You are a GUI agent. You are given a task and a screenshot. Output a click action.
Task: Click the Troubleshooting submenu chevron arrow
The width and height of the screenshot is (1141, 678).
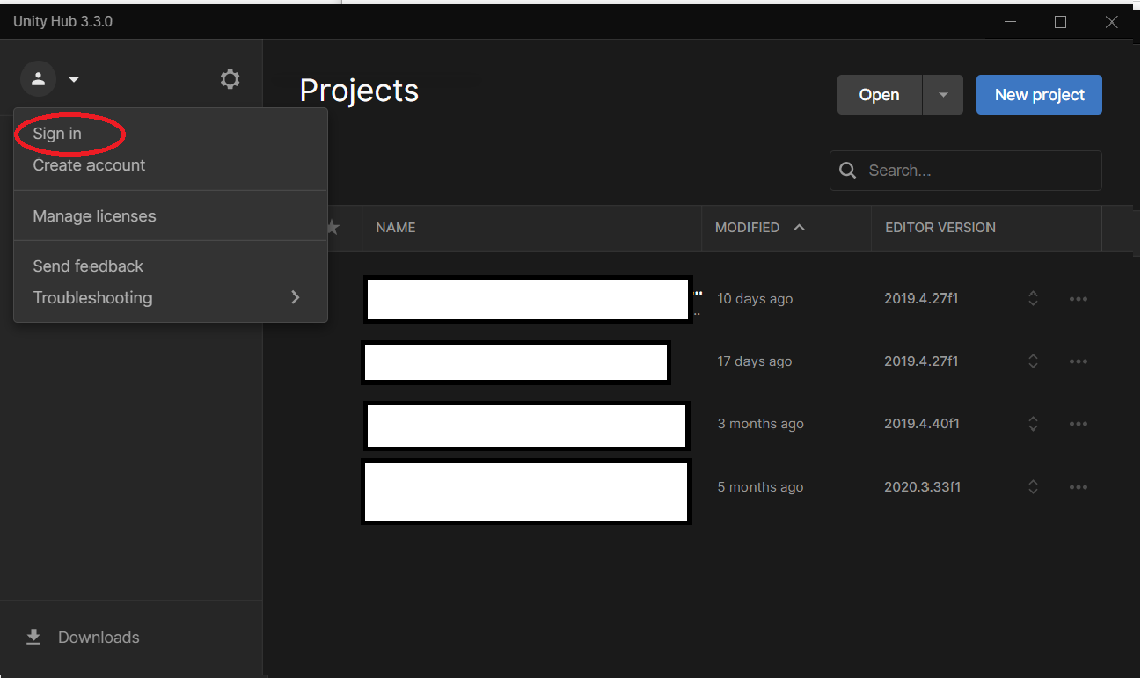pos(296,298)
